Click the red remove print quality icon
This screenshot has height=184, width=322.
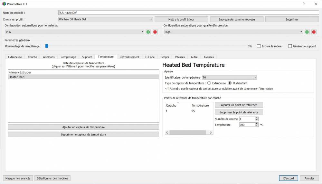(x=314, y=32)
